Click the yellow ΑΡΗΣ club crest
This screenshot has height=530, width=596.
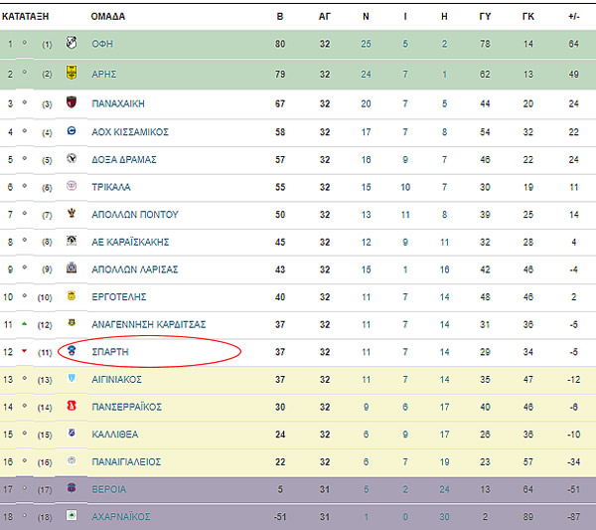tap(72, 73)
